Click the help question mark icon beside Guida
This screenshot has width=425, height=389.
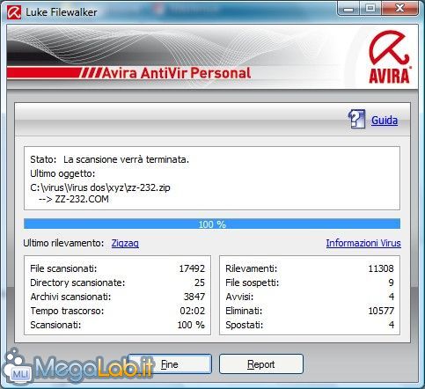[356, 119]
